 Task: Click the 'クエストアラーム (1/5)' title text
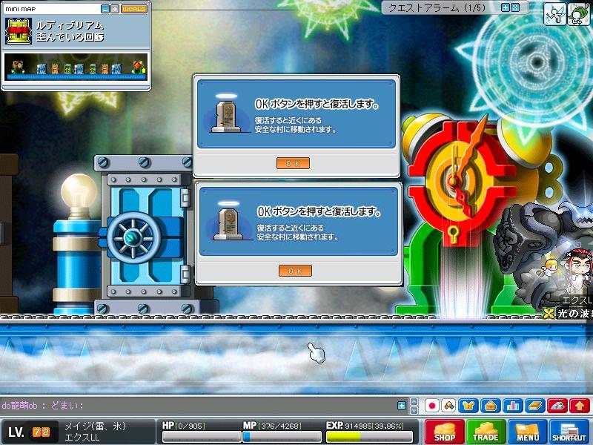click(x=437, y=7)
